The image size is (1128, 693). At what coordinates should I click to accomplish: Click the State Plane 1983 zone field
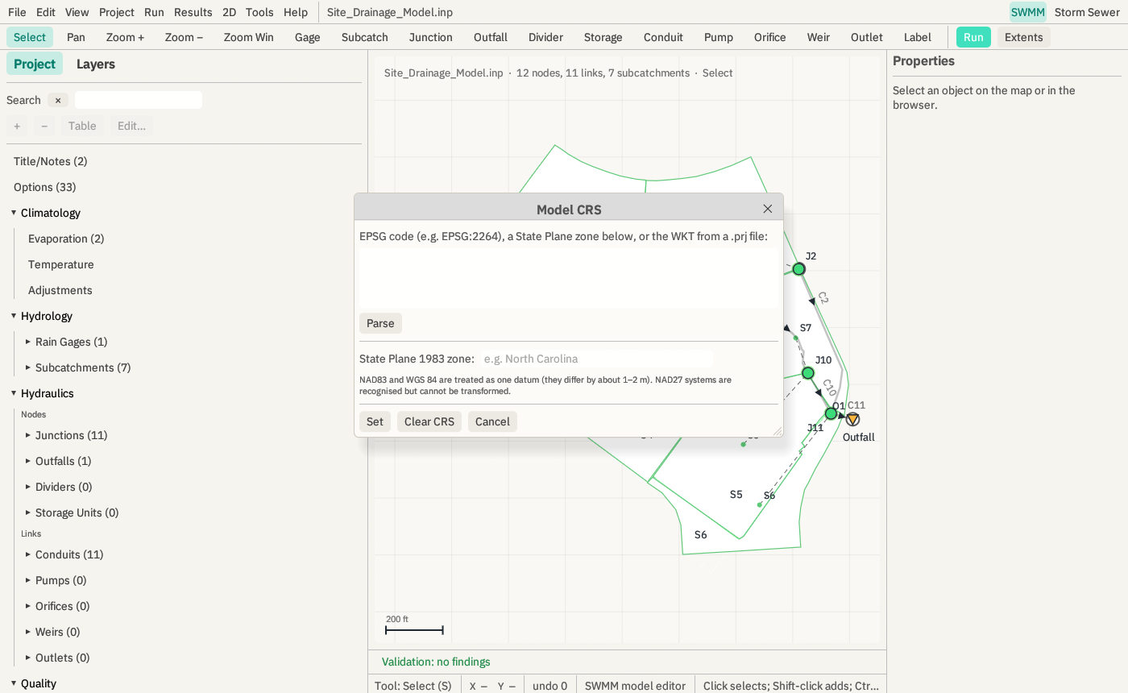point(596,359)
